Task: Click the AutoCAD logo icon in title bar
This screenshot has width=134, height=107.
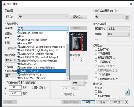Action: tap(4, 4)
